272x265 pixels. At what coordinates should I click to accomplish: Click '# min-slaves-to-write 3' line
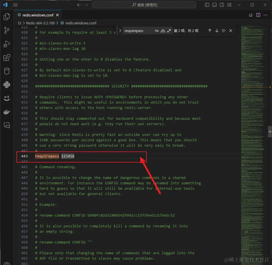[60, 43]
